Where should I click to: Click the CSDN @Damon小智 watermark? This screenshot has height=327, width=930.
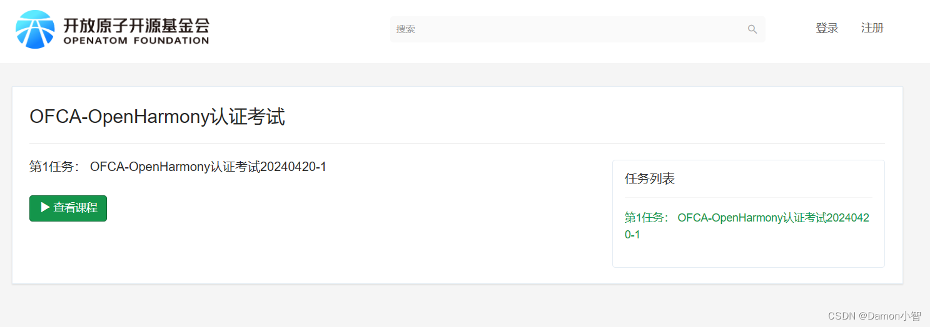tap(874, 316)
